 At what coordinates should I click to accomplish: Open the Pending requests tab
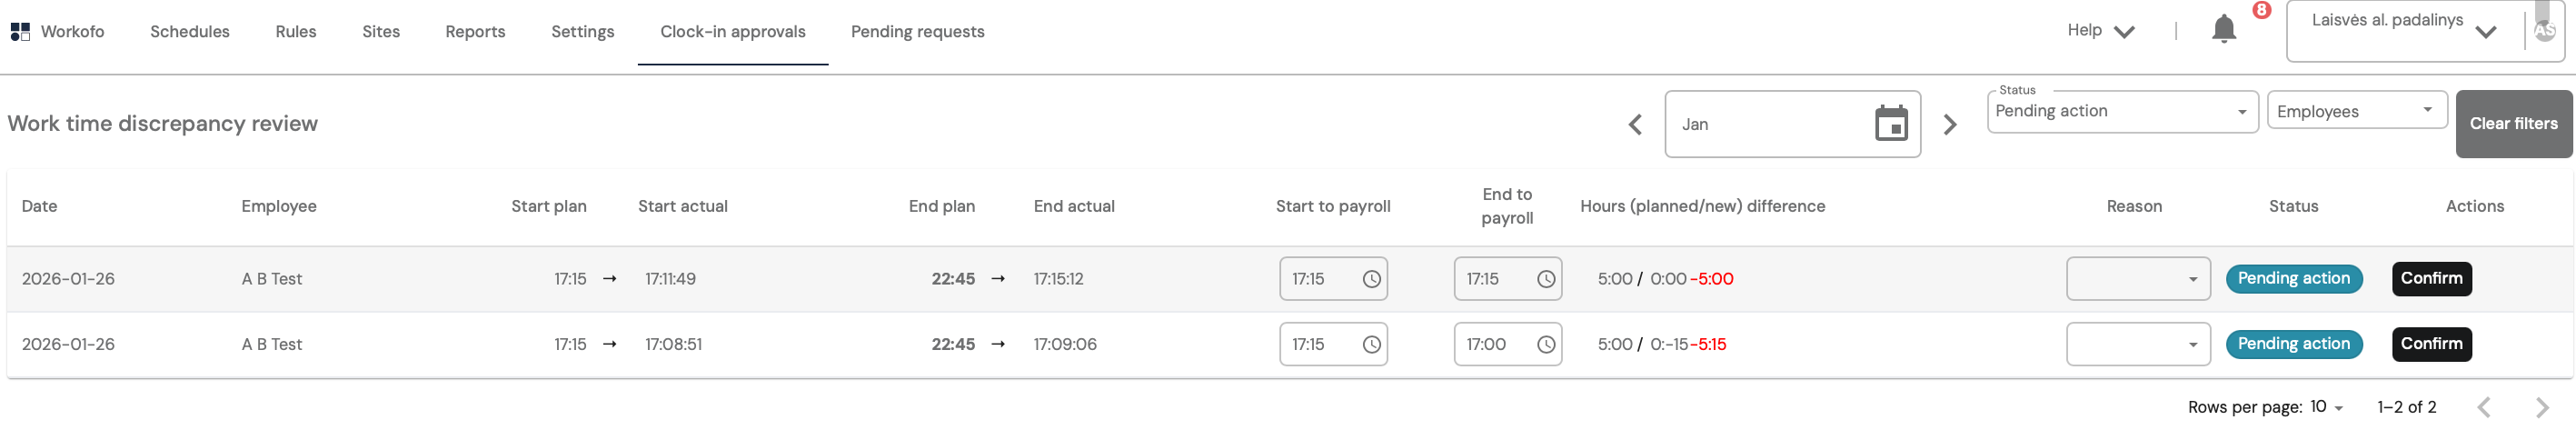917,32
